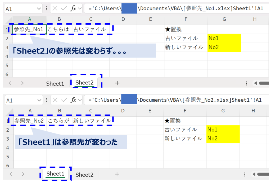The width and height of the screenshot is (271, 182).
Task: Click the formula text referencing 参照先_No2.xlsx
Action: (x=175, y=100)
